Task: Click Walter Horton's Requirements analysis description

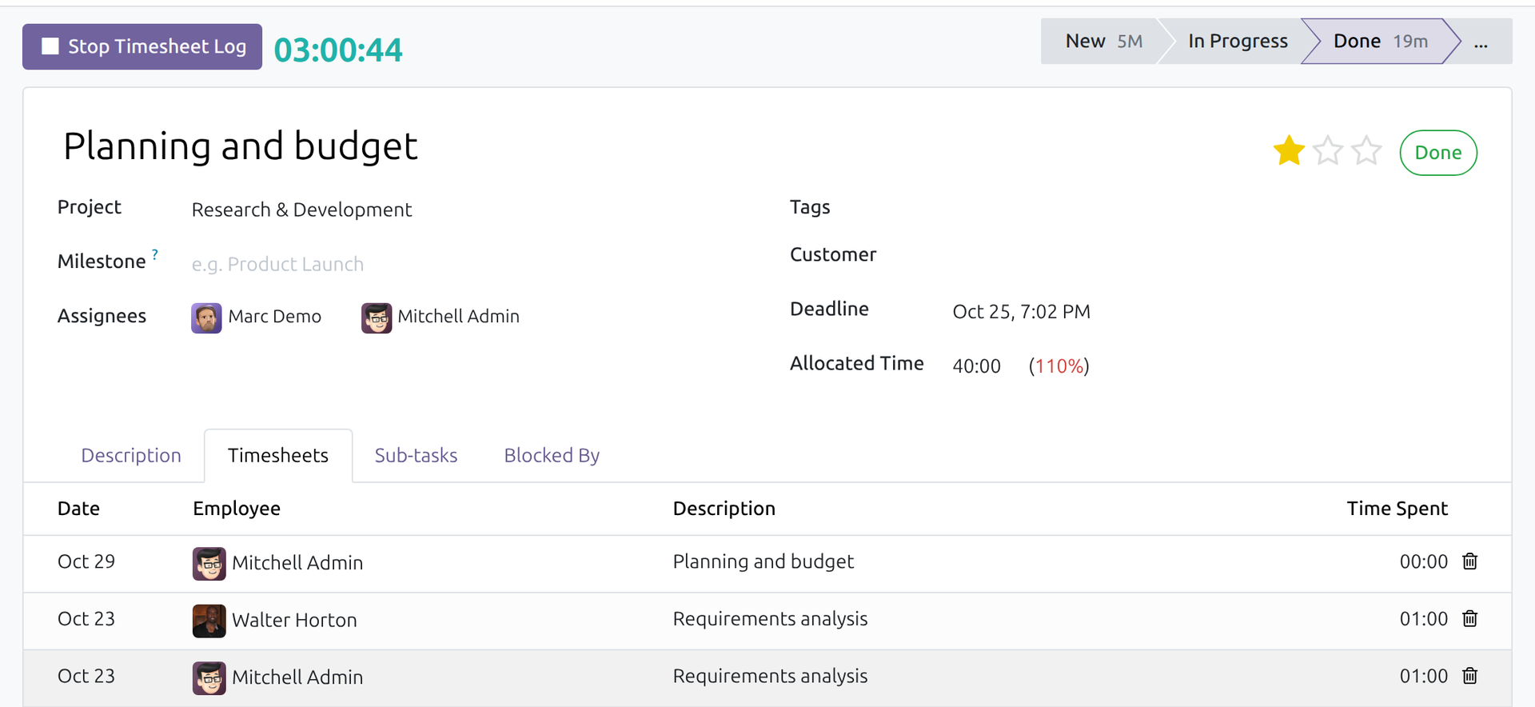Action: click(770, 619)
